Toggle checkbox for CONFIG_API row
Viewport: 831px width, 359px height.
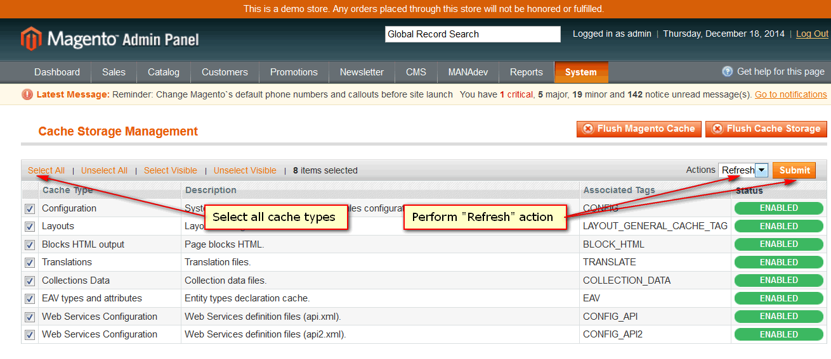30,317
